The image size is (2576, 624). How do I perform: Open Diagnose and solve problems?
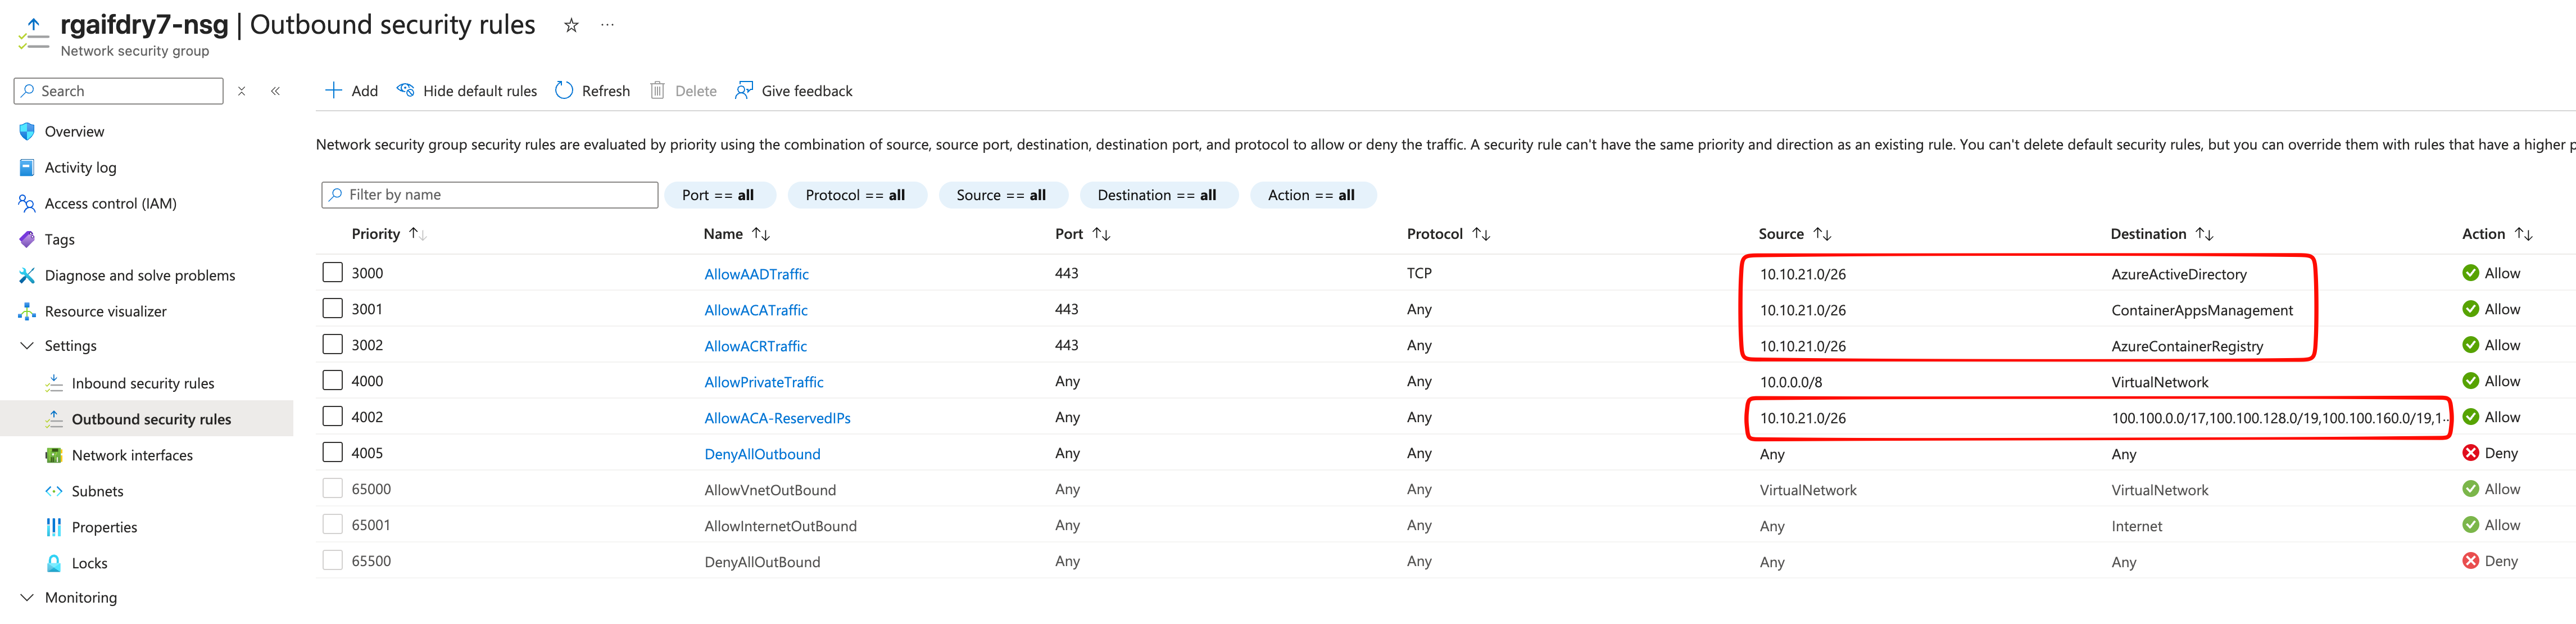tap(139, 275)
